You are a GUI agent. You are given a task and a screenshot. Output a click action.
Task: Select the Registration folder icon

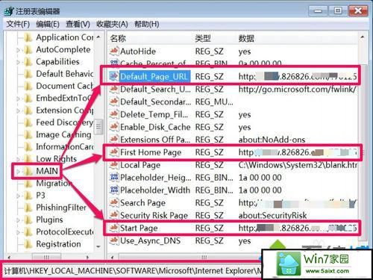tap(28, 244)
